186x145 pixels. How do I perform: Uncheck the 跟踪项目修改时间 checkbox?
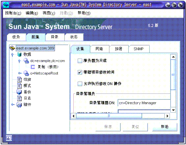coord(80,72)
